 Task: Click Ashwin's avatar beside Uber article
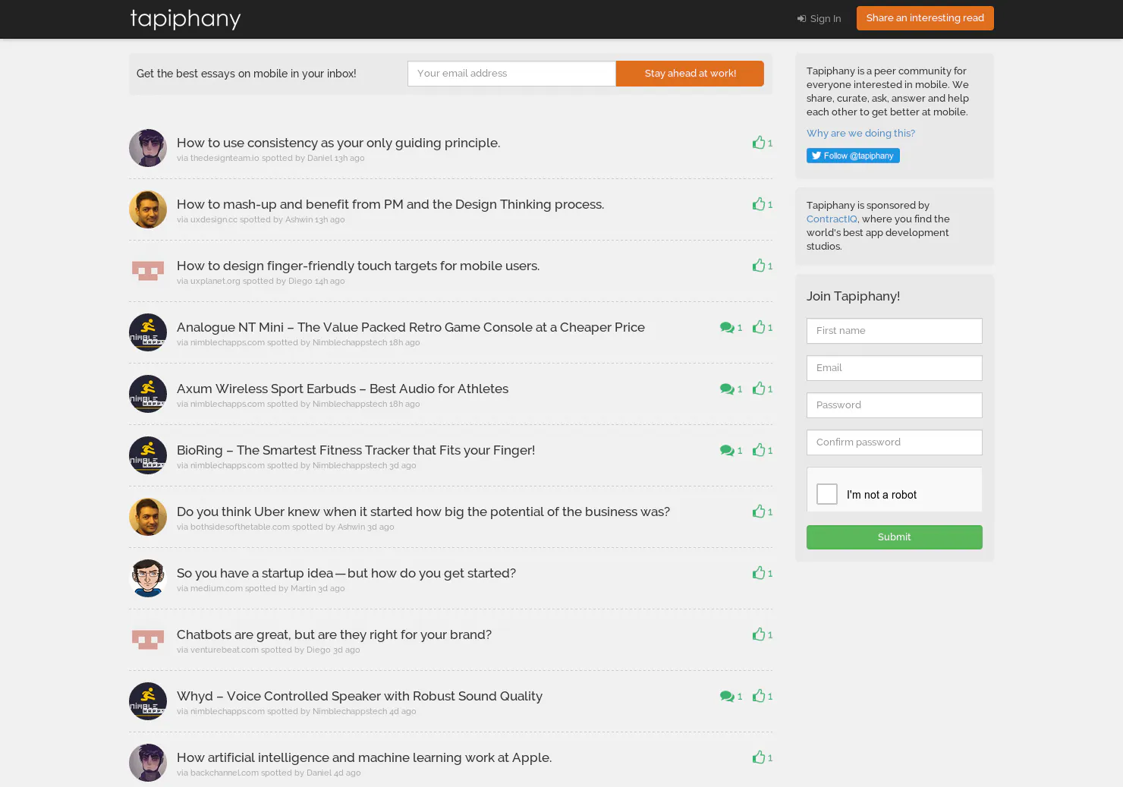(148, 517)
